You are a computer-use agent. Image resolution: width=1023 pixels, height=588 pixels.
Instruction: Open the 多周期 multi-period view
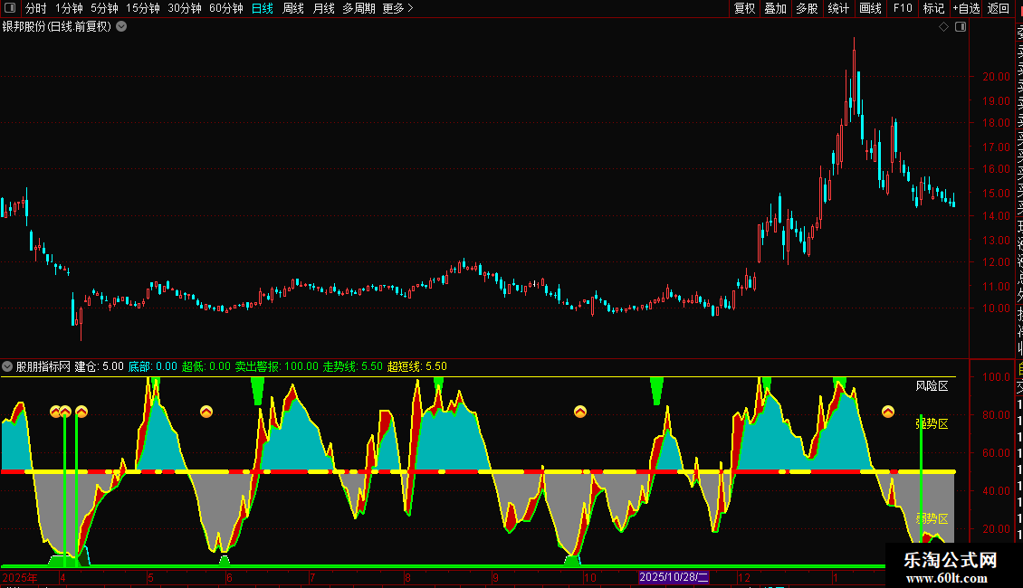pyautogui.click(x=359, y=8)
